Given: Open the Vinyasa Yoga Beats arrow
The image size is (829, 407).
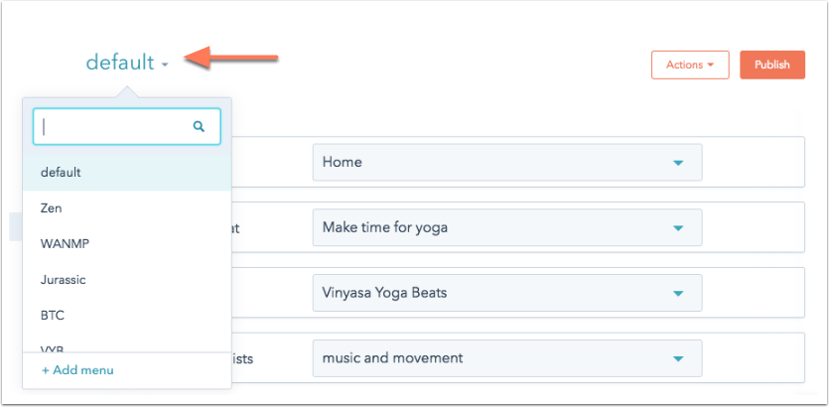Looking at the screenshot, I should (678, 294).
